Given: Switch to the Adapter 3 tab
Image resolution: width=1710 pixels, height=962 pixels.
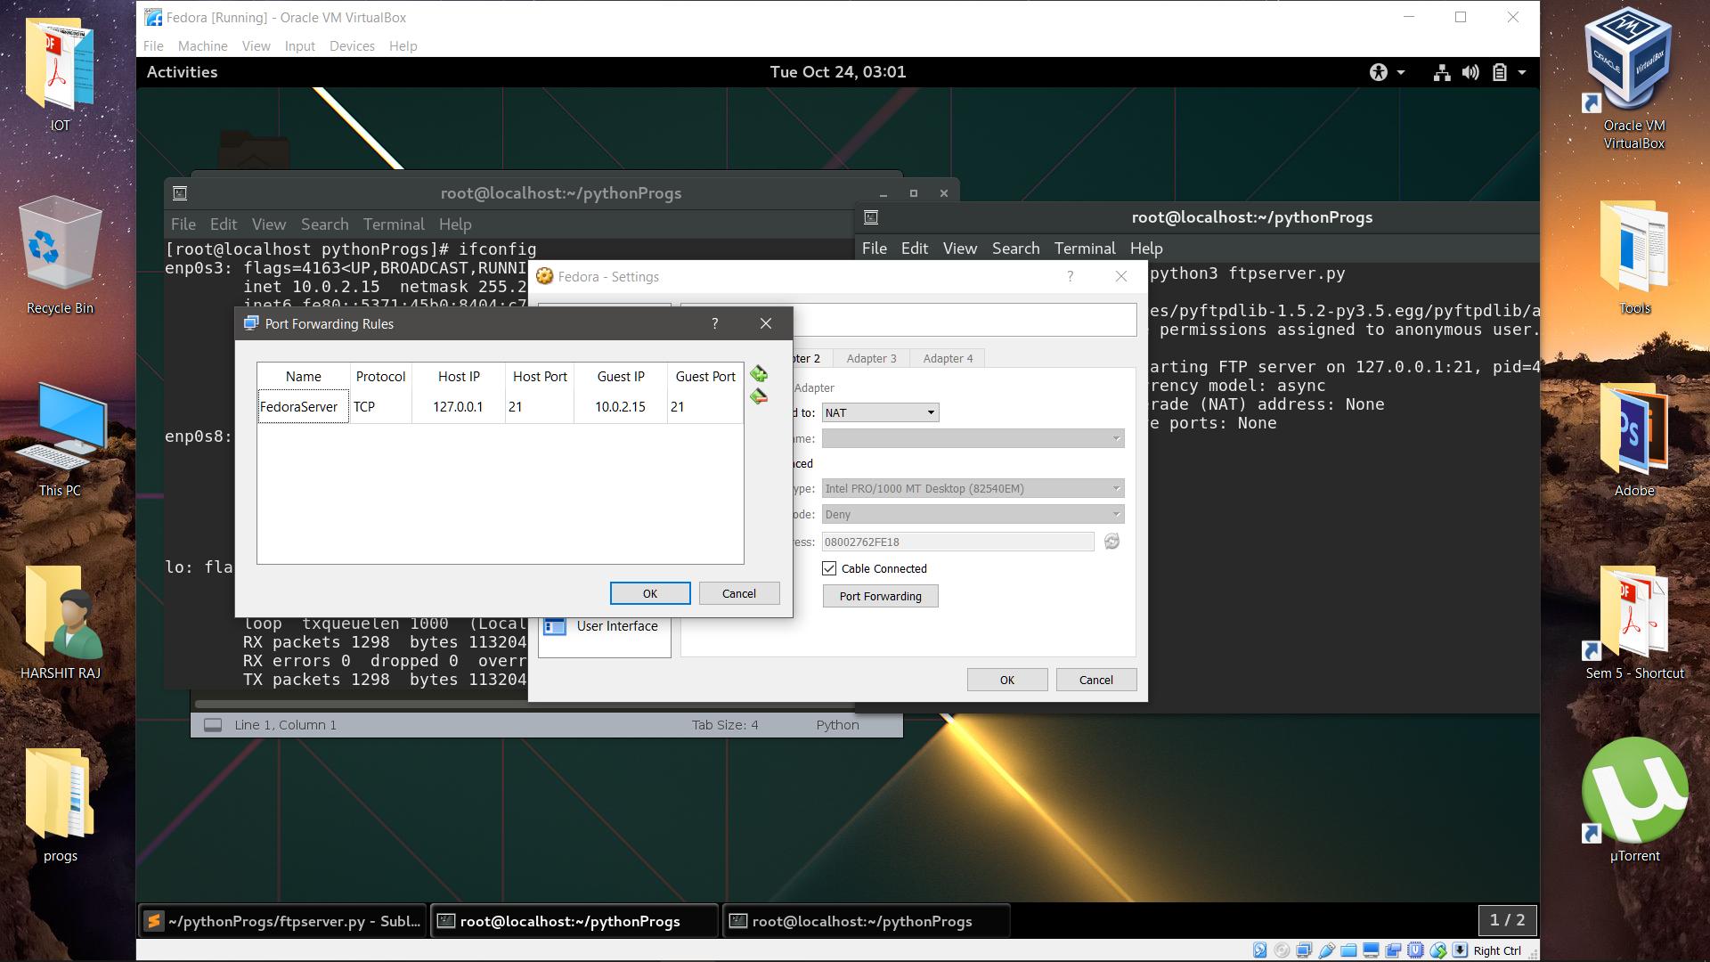Looking at the screenshot, I should [870, 358].
